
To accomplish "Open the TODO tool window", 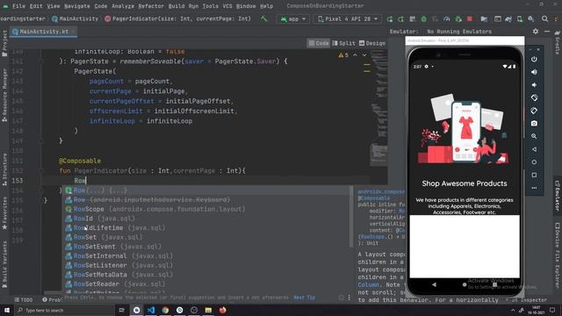I will [x=24, y=299].
